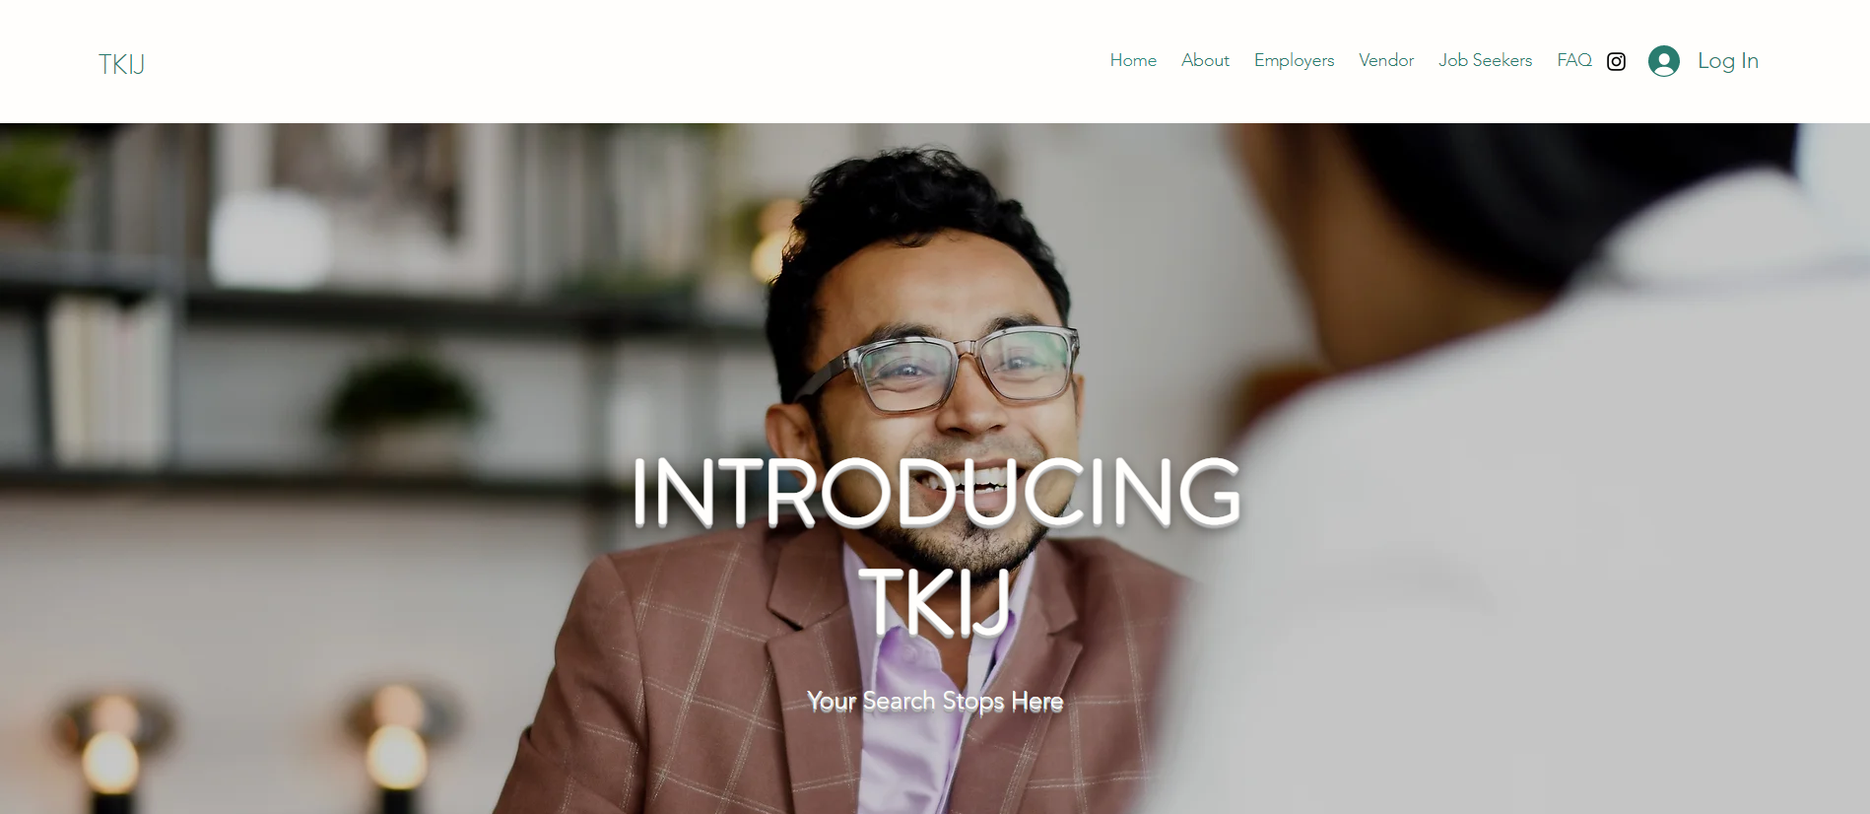The height and width of the screenshot is (814, 1870).
Task: Open the About page
Action: click(1205, 60)
